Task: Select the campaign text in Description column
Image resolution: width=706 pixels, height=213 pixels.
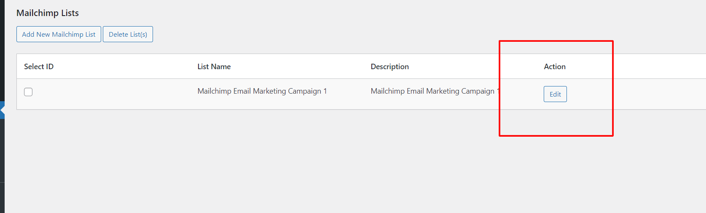Action: (x=432, y=91)
